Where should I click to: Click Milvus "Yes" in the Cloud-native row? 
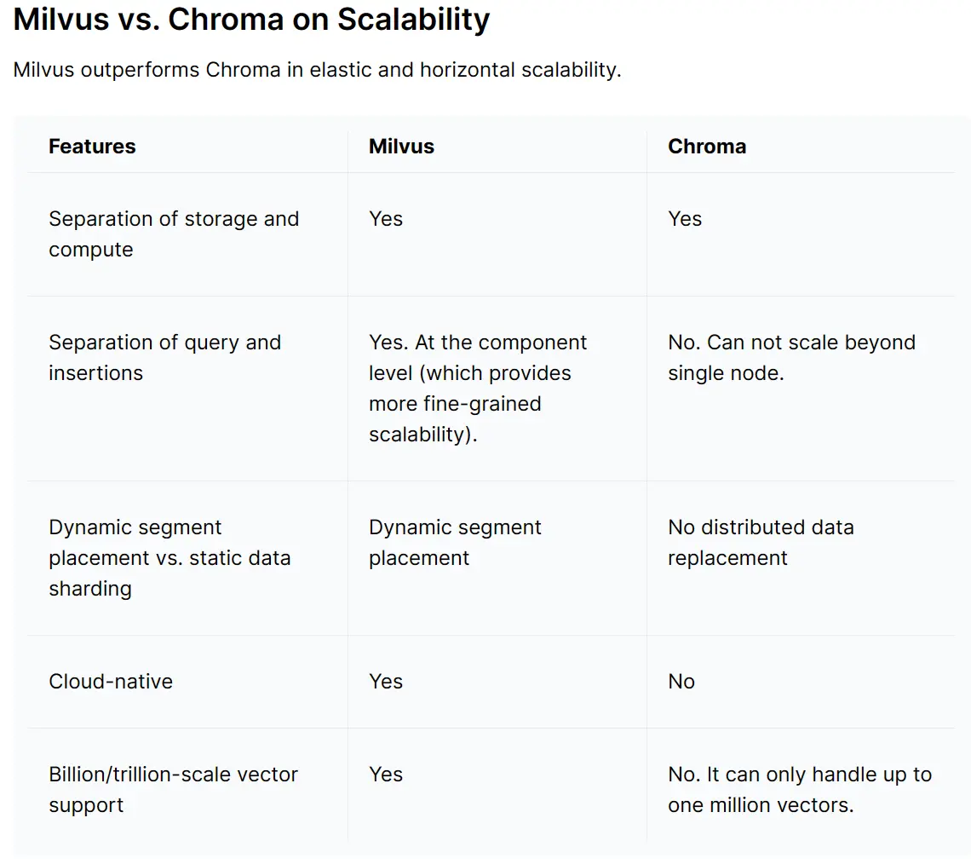(386, 682)
